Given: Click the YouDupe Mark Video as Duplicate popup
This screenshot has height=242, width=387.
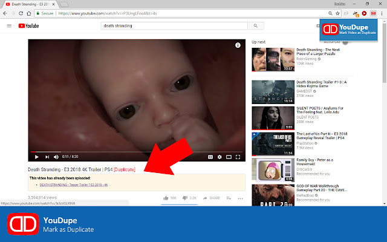Looking at the screenshot, I should [348, 30].
